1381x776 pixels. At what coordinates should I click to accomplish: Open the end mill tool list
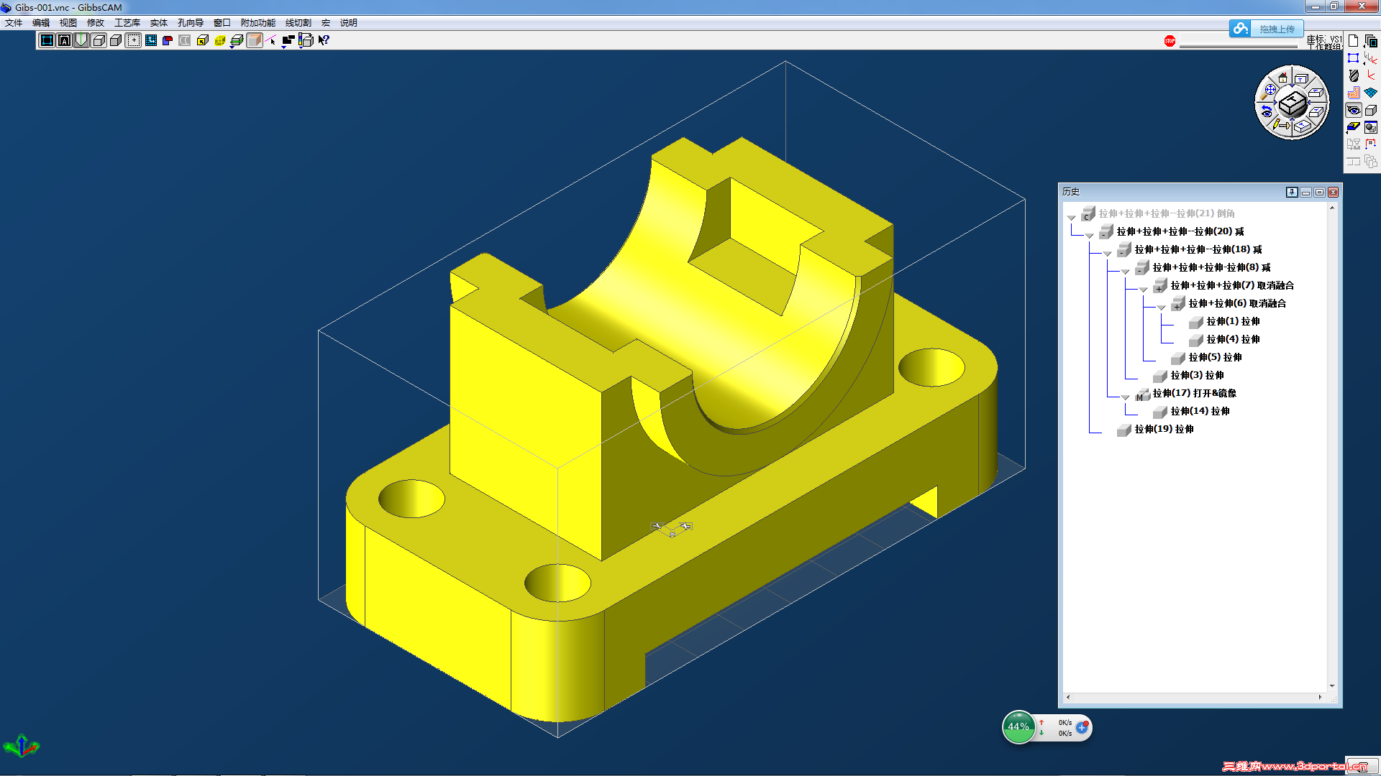[x=1354, y=75]
